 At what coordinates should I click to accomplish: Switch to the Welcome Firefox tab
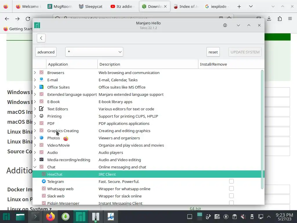click(28, 6)
